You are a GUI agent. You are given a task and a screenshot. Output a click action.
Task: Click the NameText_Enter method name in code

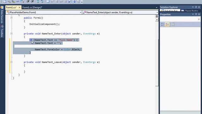tap(51, 34)
